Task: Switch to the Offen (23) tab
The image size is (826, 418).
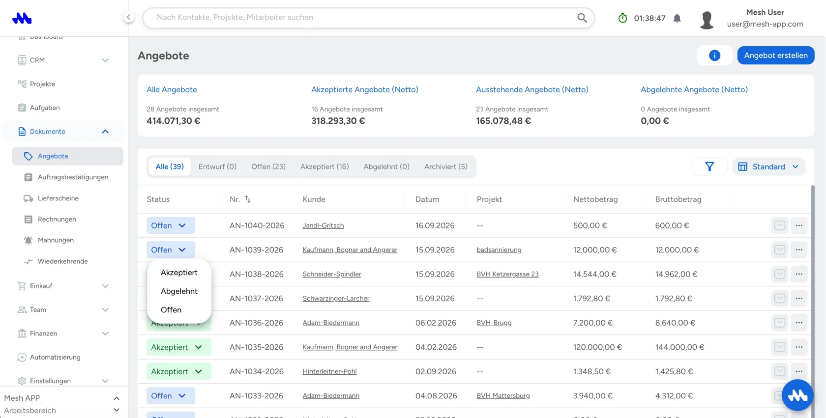Action: pyautogui.click(x=268, y=167)
